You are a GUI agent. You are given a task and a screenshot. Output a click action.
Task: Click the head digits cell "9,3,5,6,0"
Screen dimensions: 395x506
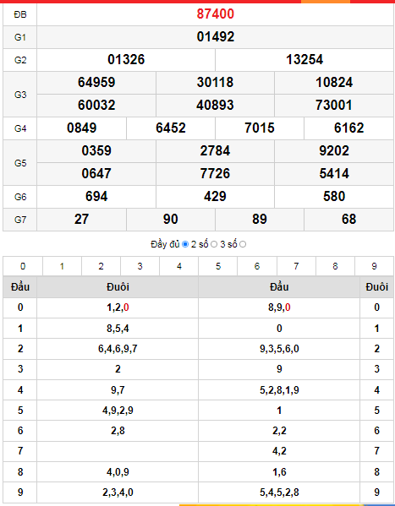point(279,349)
